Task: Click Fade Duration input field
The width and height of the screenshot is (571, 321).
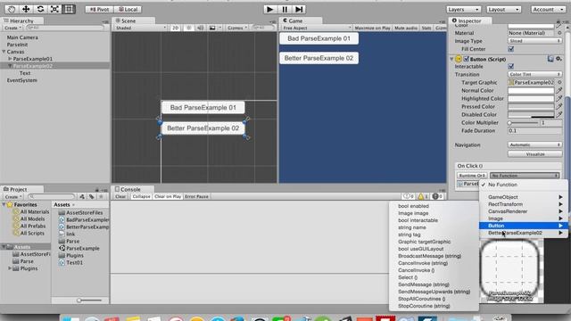Action: click(x=535, y=131)
